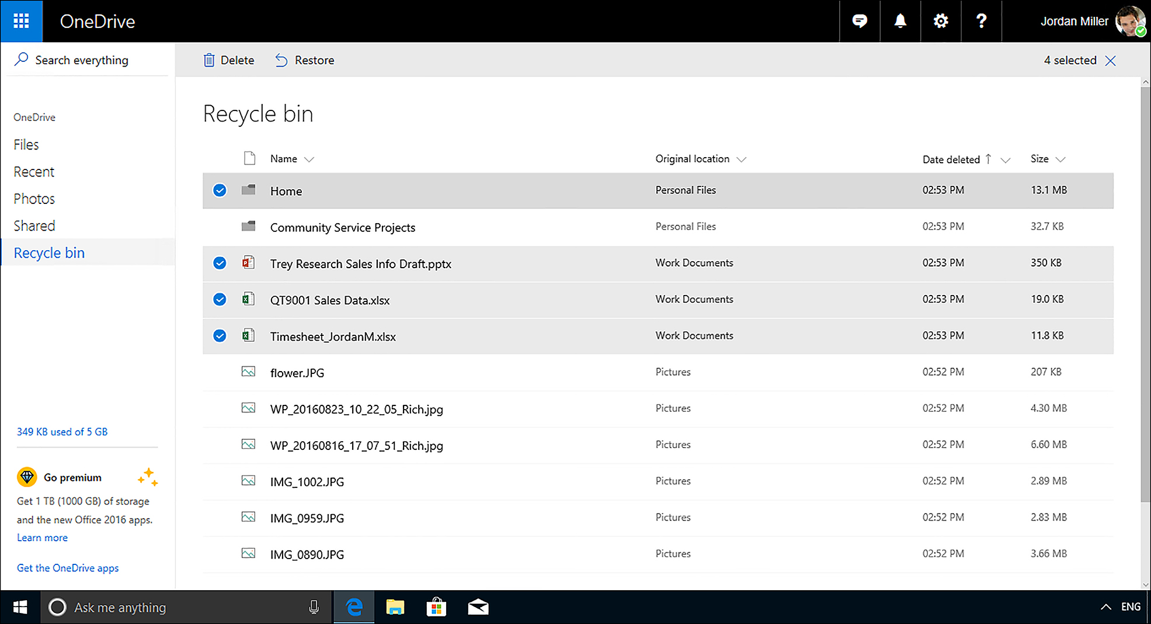Click the Go premium link

[x=72, y=477]
